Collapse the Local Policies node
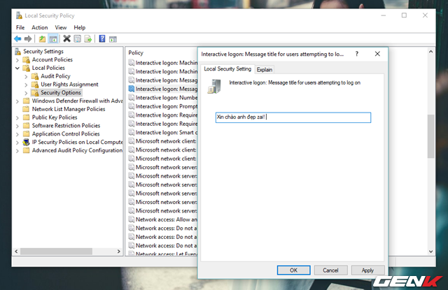448x290 pixels. click(17, 68)
